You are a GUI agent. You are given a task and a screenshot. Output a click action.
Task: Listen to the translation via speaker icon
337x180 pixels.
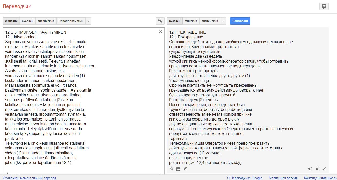coord(310,169)
